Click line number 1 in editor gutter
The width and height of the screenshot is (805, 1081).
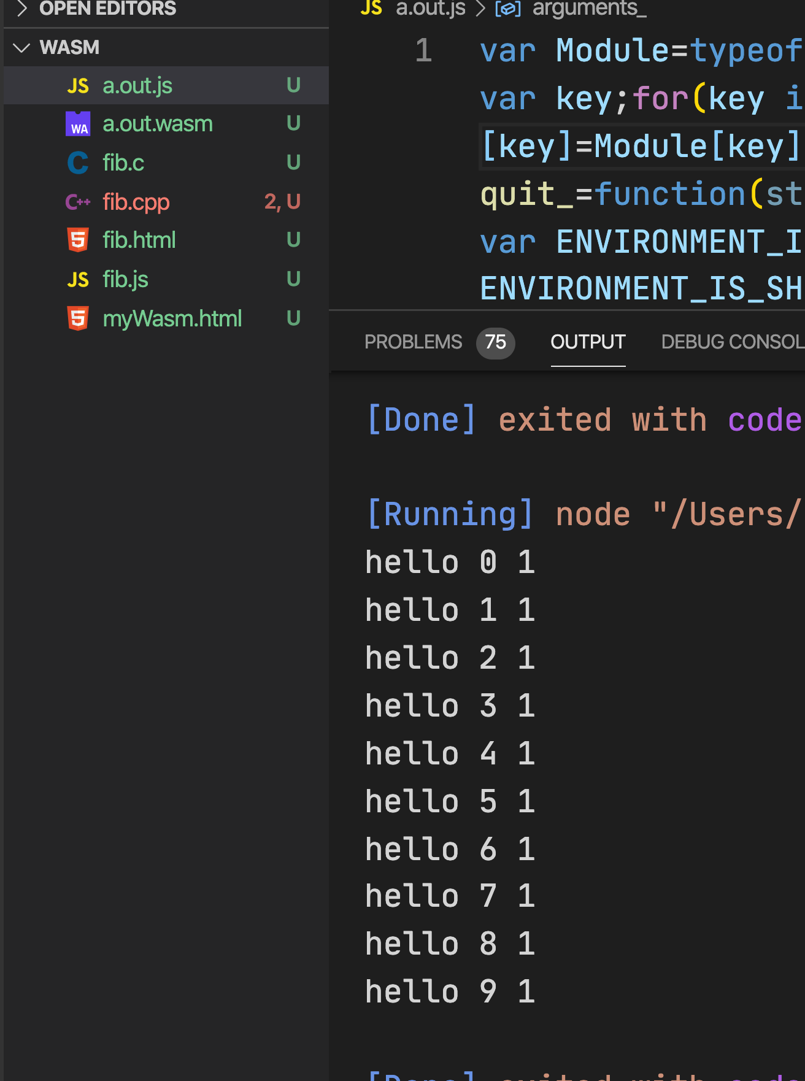[x=423, y=50]
